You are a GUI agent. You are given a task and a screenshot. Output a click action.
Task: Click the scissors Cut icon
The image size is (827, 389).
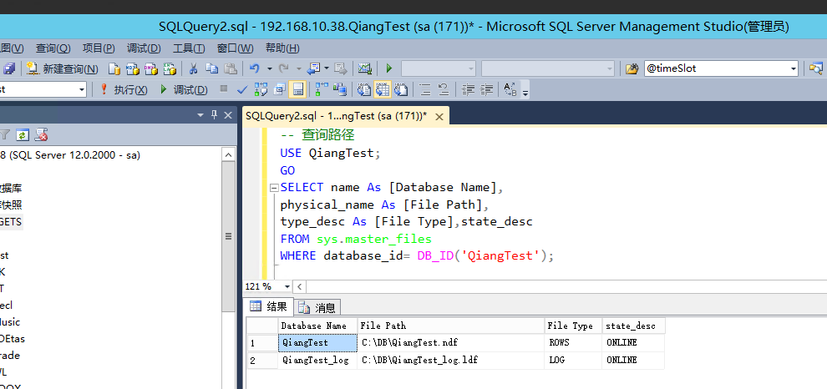(193, 68)
